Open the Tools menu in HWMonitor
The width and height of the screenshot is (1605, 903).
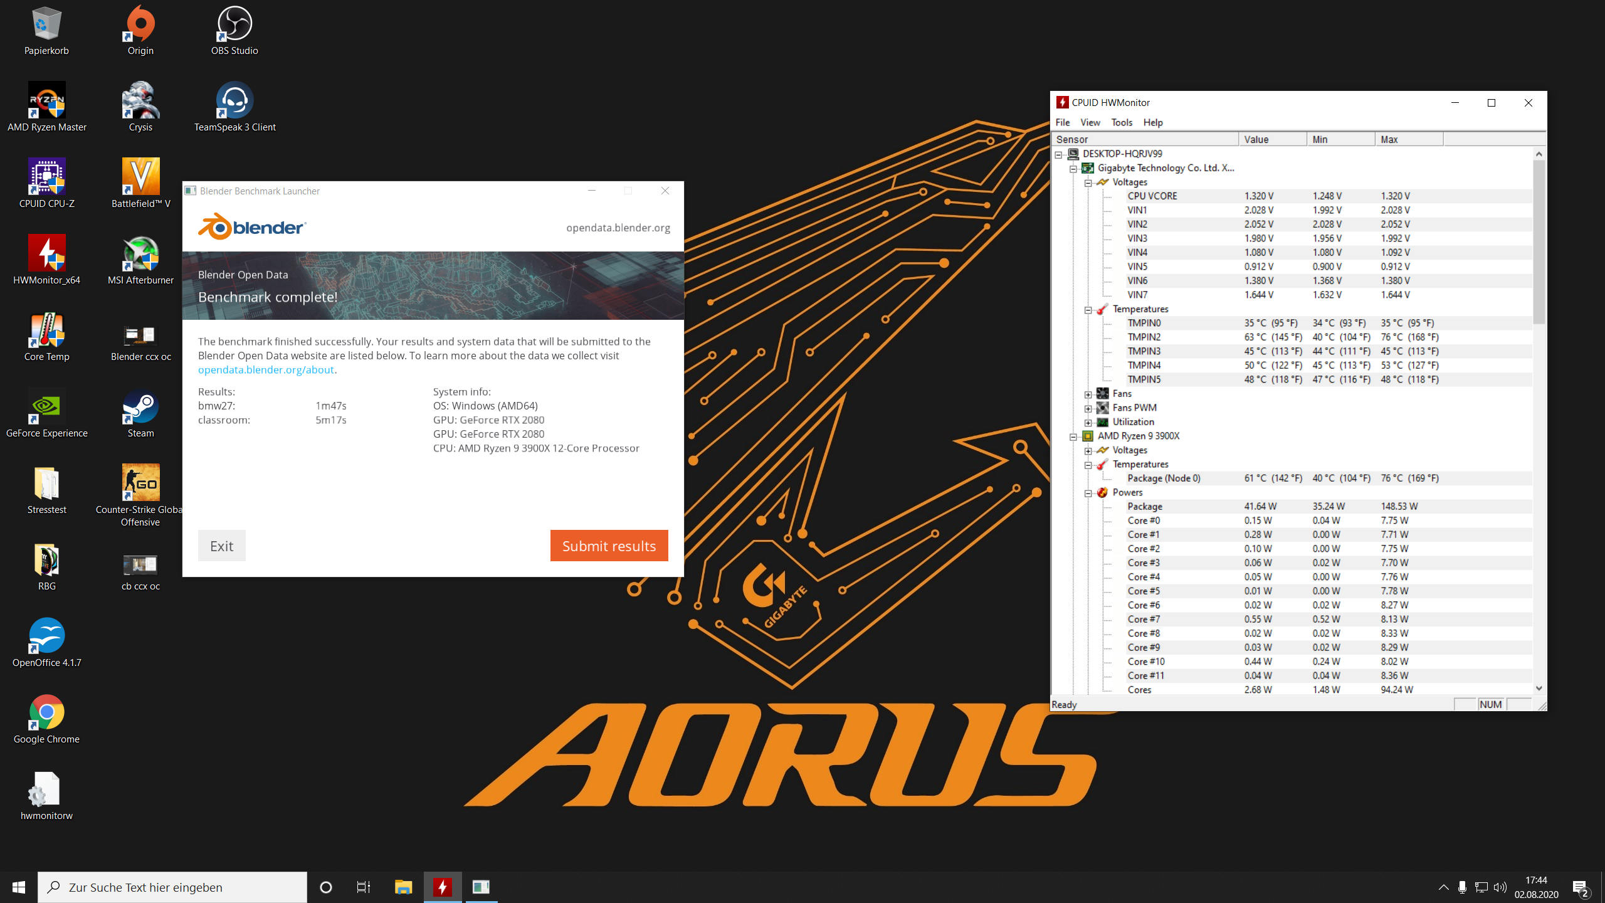(x=1122, y=122)
